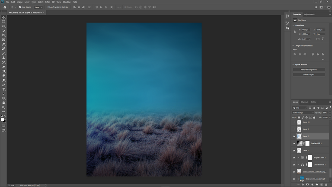Filter layers by type layers
This screenshot has height=187, width=332.
318,108
